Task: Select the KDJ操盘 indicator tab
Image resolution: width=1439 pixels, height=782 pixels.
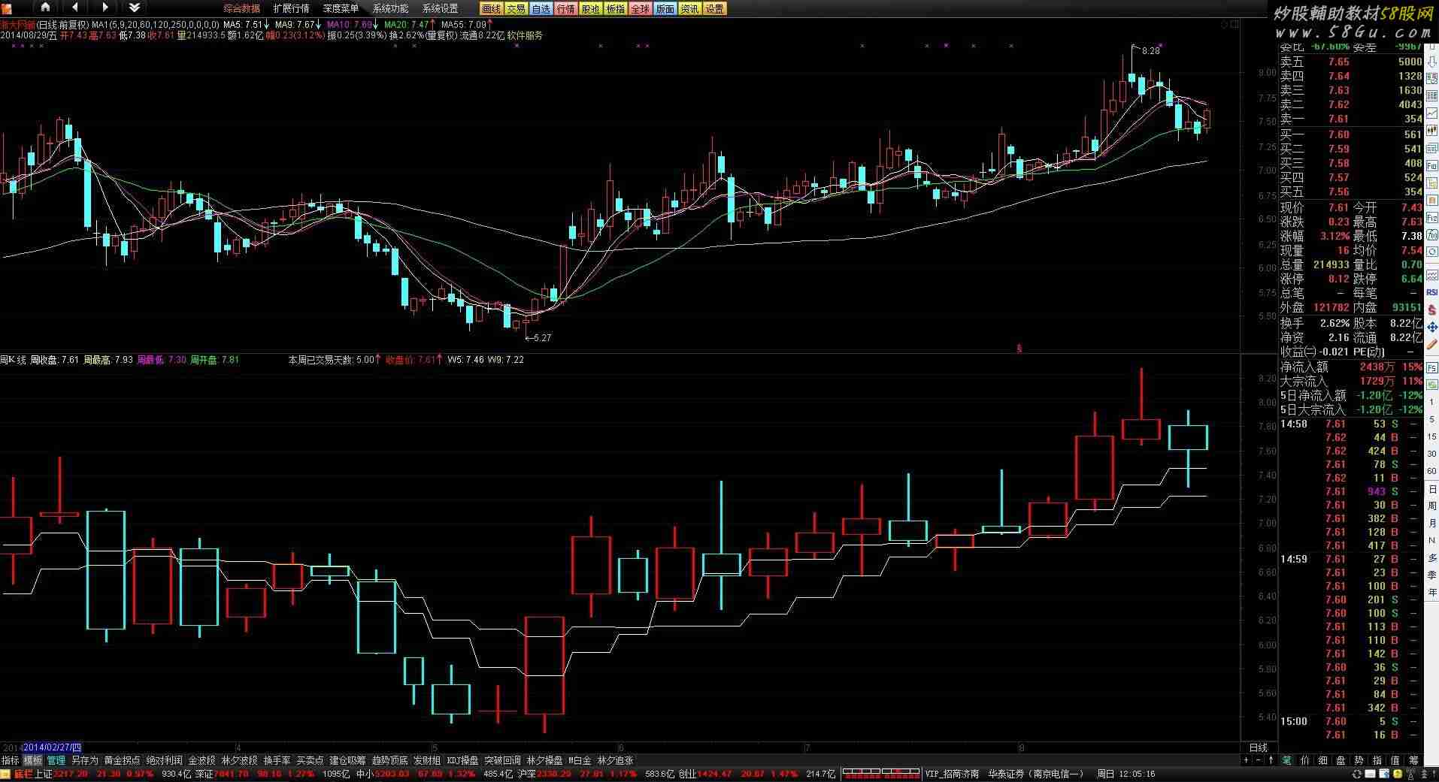Action: (x=462, y=760)
